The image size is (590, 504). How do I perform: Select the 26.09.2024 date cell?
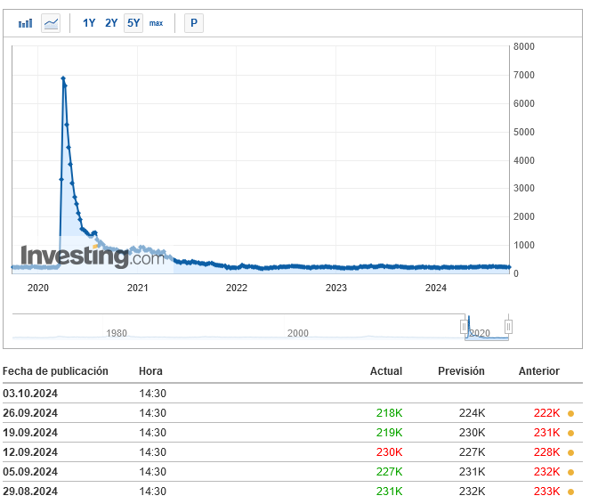tap(30, 413)
